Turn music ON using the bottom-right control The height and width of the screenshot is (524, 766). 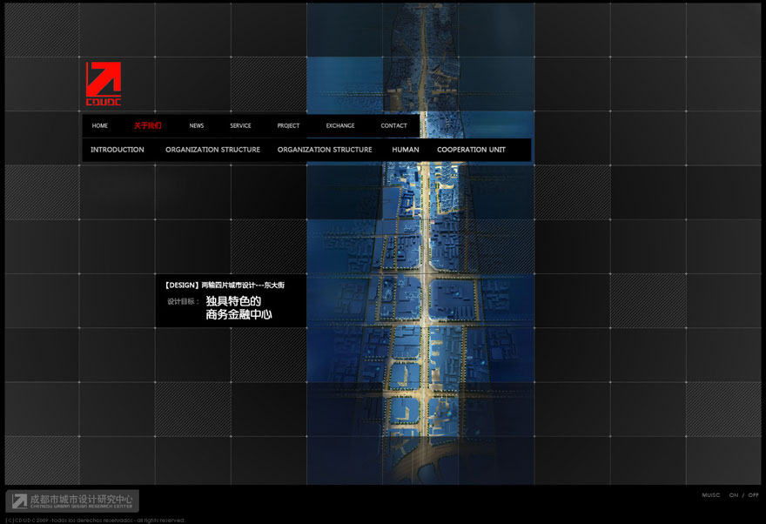(x=733, y=494)
